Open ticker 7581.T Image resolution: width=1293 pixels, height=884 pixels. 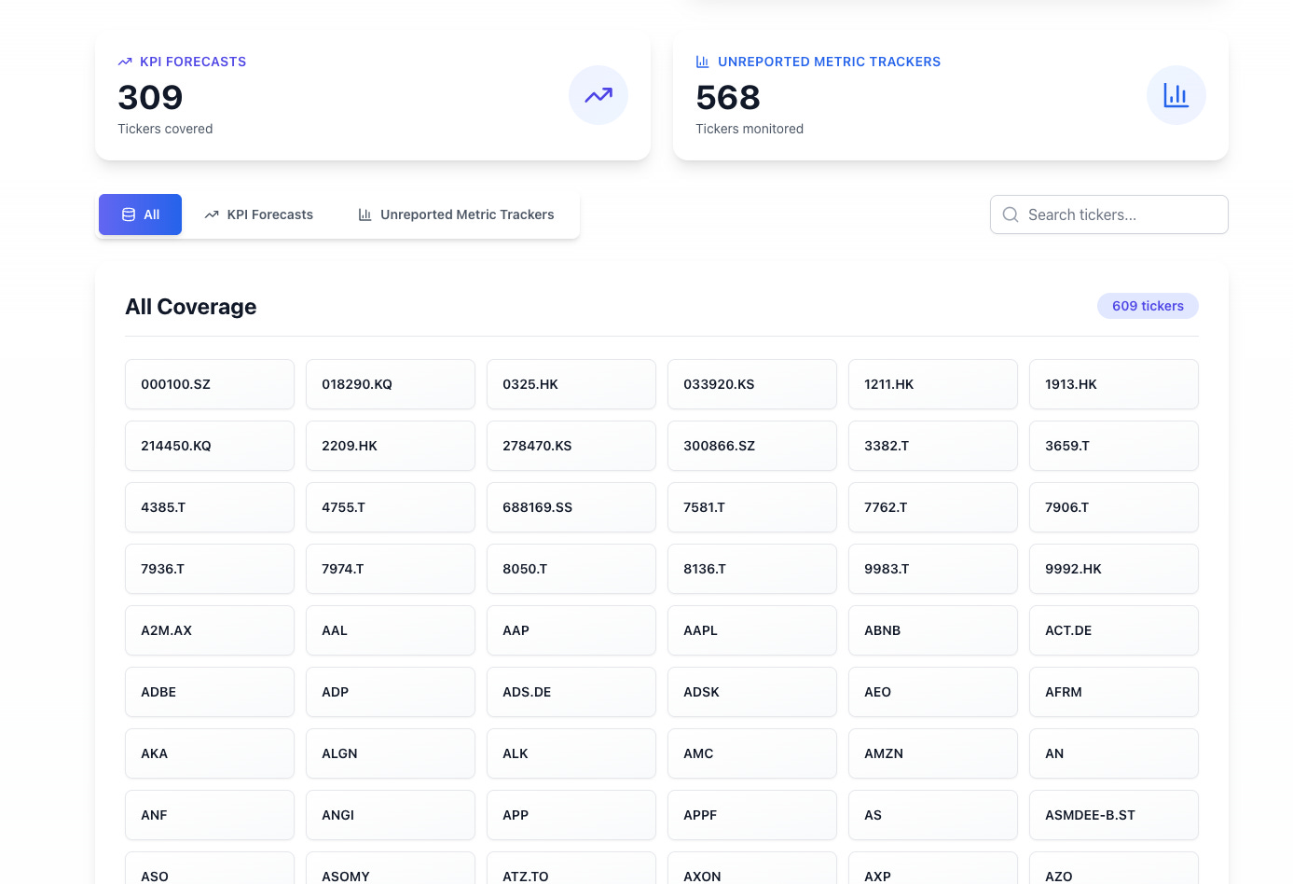pyautogui.click(x=752, y=507)
